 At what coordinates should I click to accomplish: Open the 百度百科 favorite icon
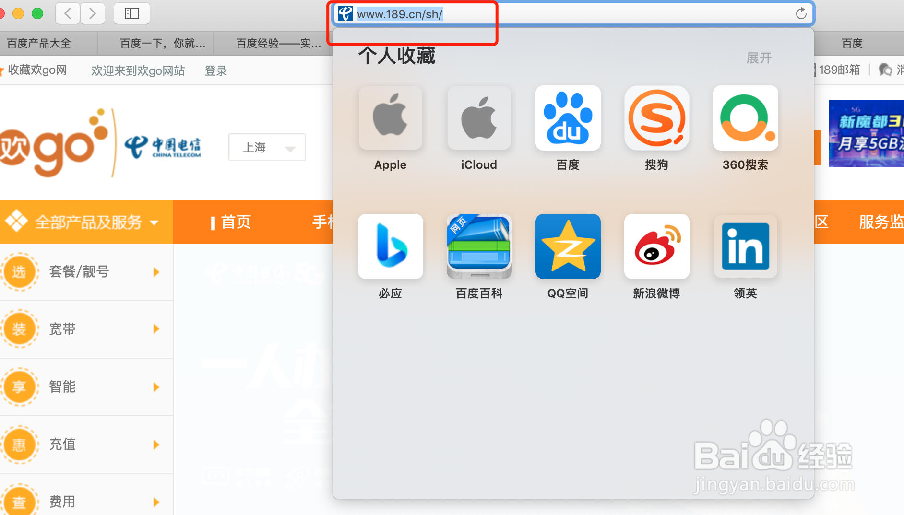point(479,246)
